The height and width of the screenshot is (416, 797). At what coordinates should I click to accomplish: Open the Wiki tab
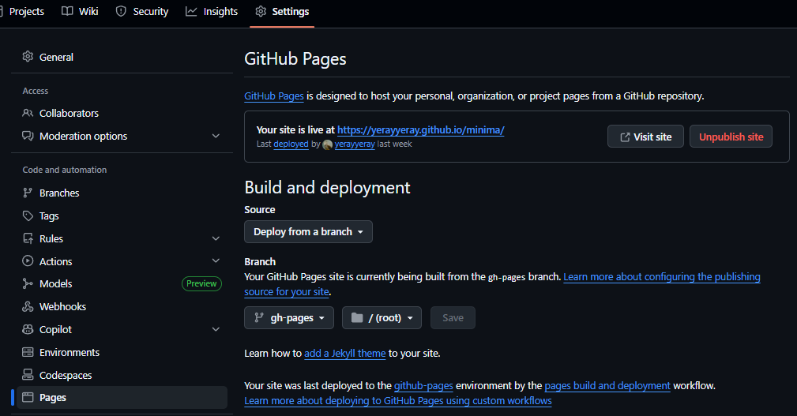click(x=80, y=11)
